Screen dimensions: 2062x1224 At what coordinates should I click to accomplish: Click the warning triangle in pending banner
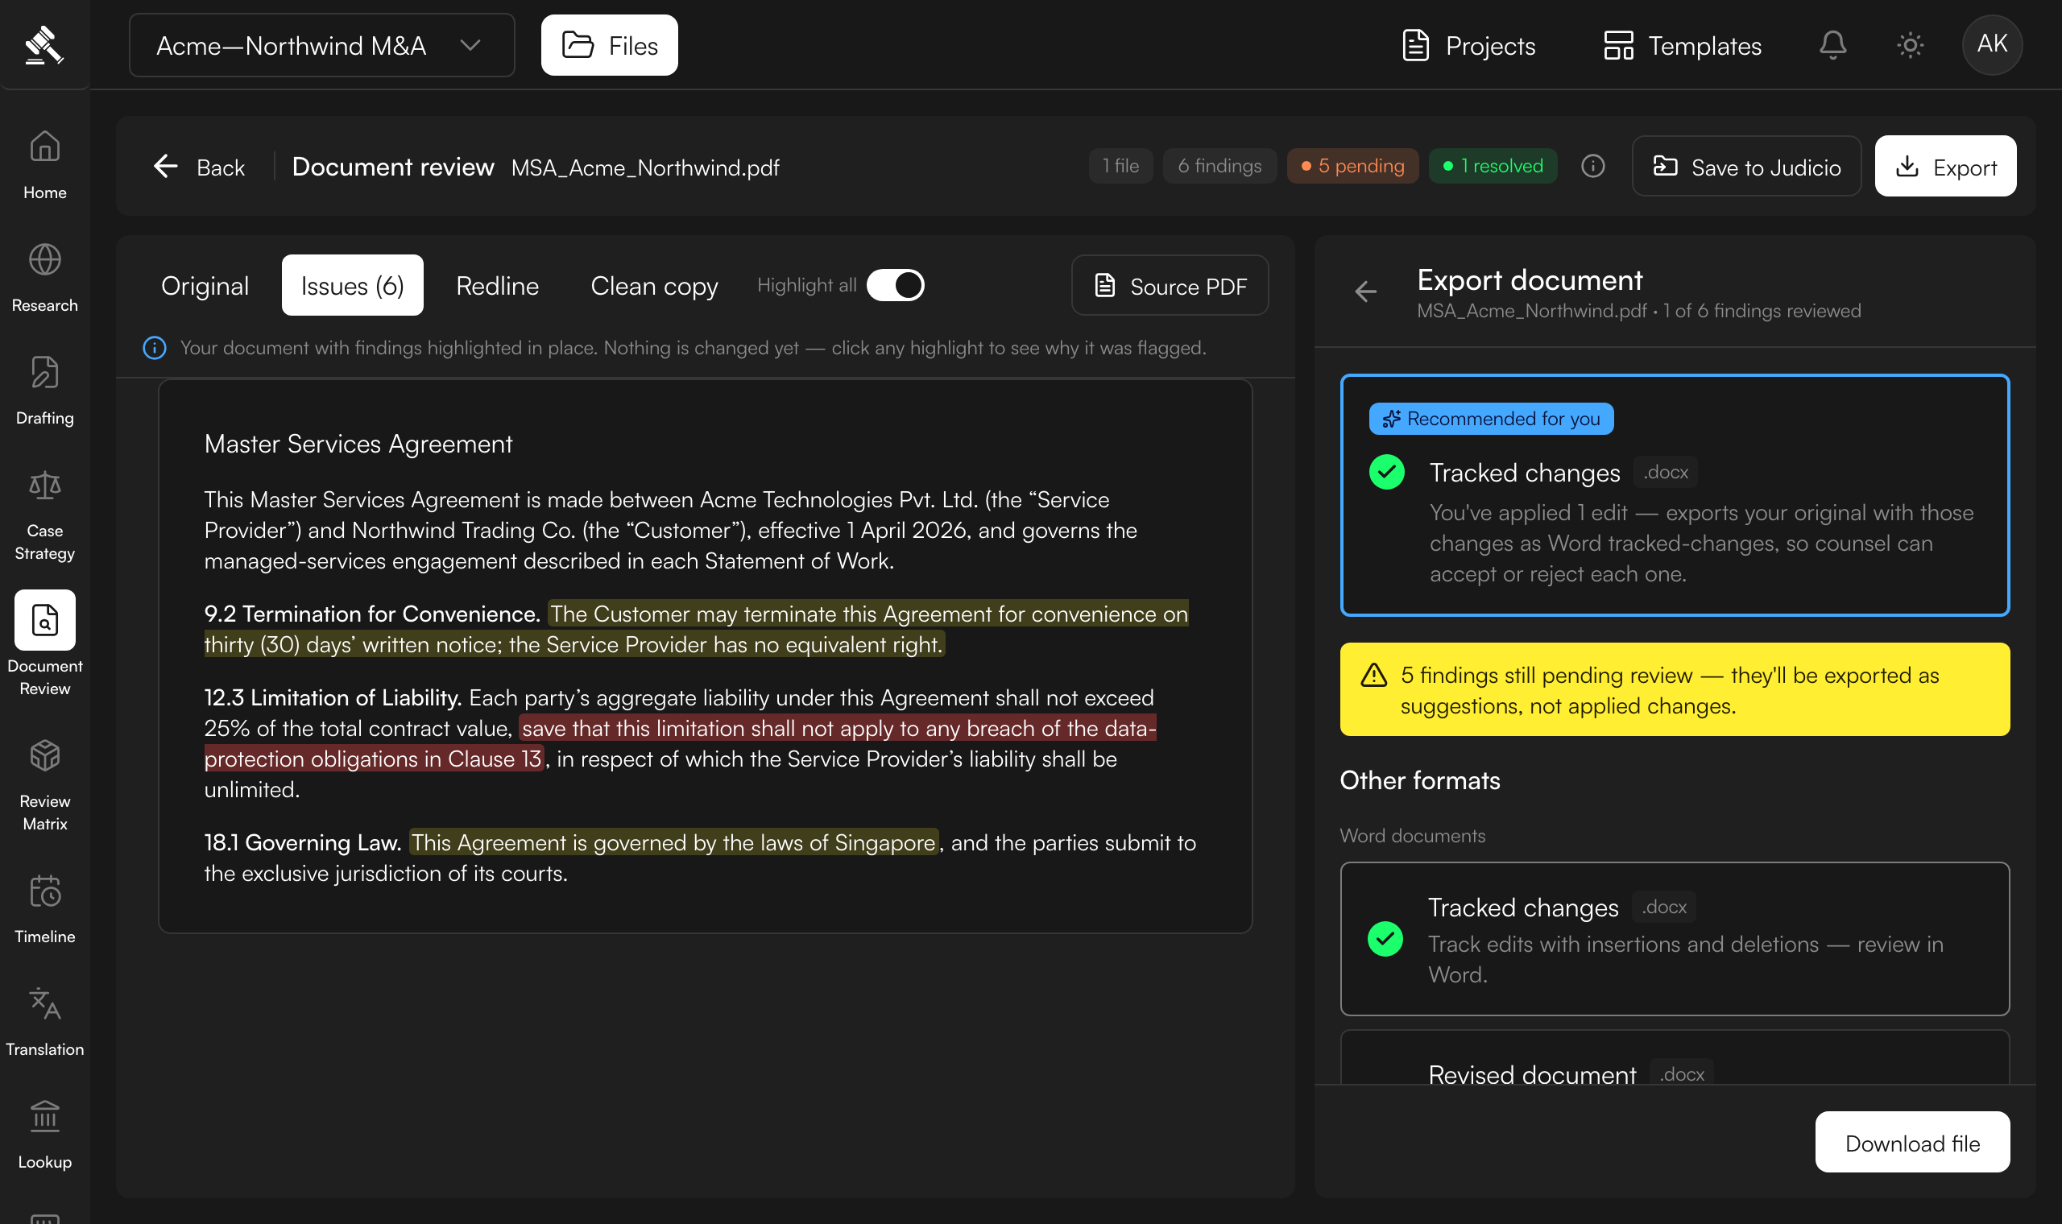click(x=1373, y=676)
